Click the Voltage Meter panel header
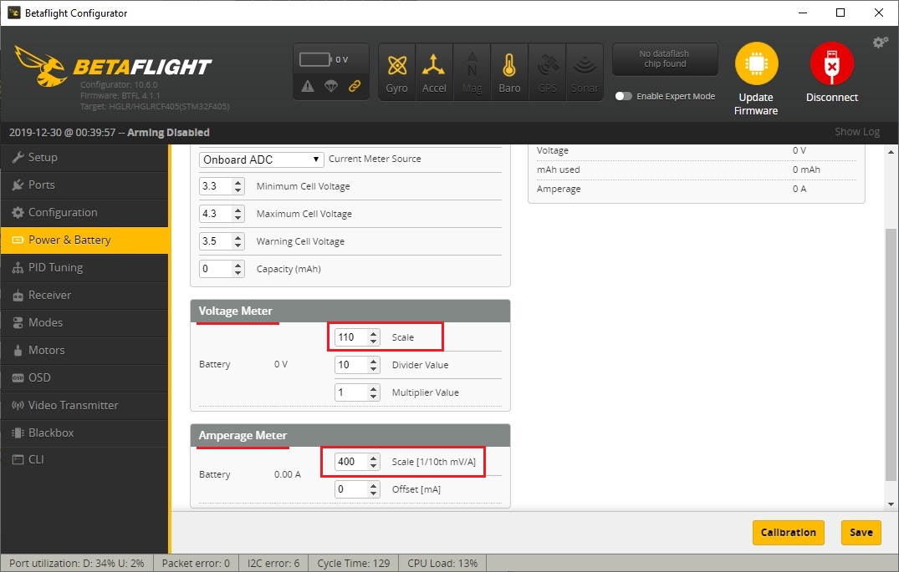 tap(350, 311)
